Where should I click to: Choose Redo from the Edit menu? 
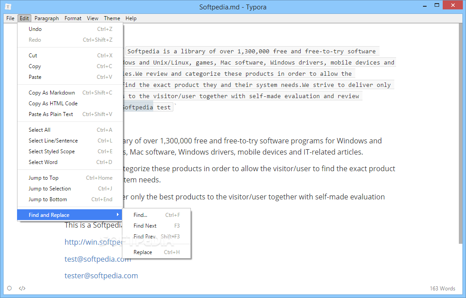(70, 40)
